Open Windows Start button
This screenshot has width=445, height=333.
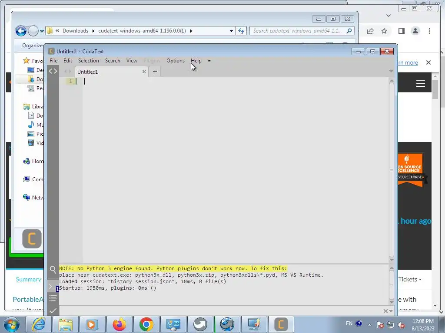[x=11, y=324]
